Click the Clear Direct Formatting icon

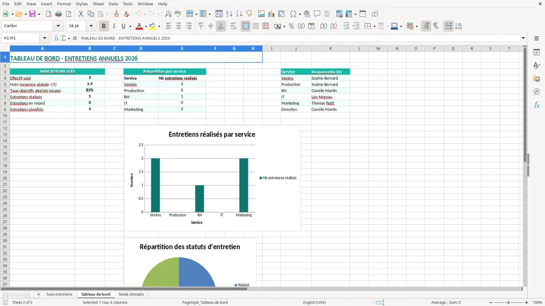[126, 14]
